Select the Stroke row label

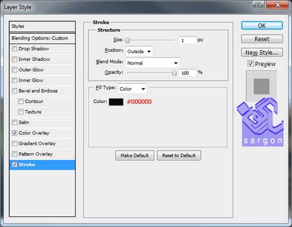27,165
